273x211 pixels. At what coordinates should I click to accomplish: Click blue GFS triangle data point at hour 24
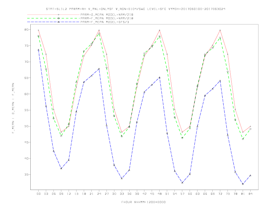pyautogui.click(x=99, y=69)
